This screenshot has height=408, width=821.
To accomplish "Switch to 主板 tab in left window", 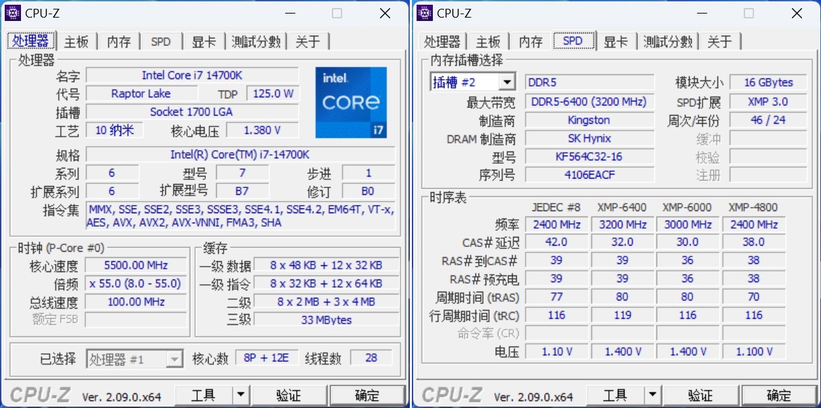I will point(77,41).
